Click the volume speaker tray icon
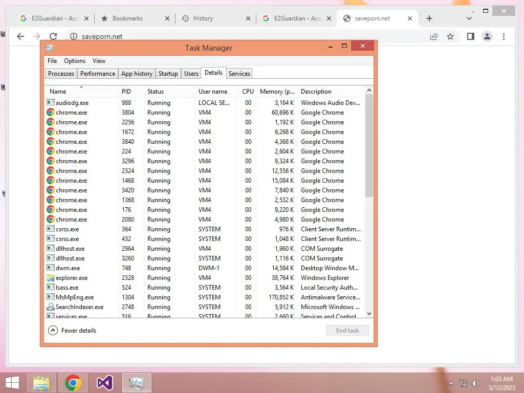This screenshot has width=524, height=393. tap(475, 383)
